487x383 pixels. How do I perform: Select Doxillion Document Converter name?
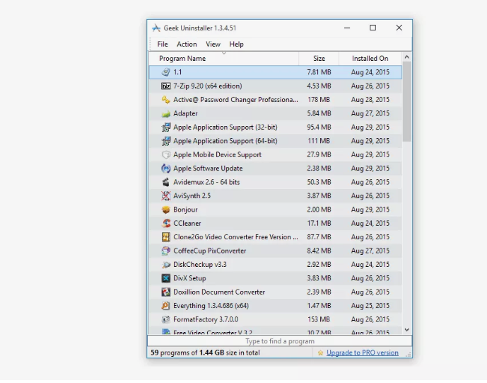coord(219,292)
